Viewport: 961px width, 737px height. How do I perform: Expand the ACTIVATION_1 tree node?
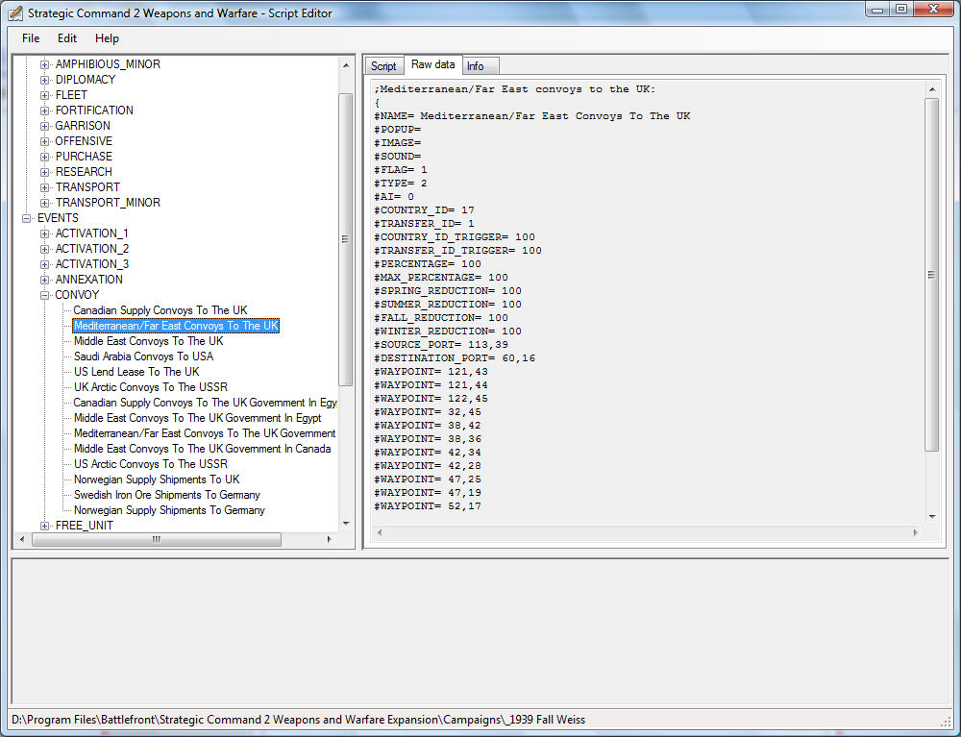pos(45,233)
